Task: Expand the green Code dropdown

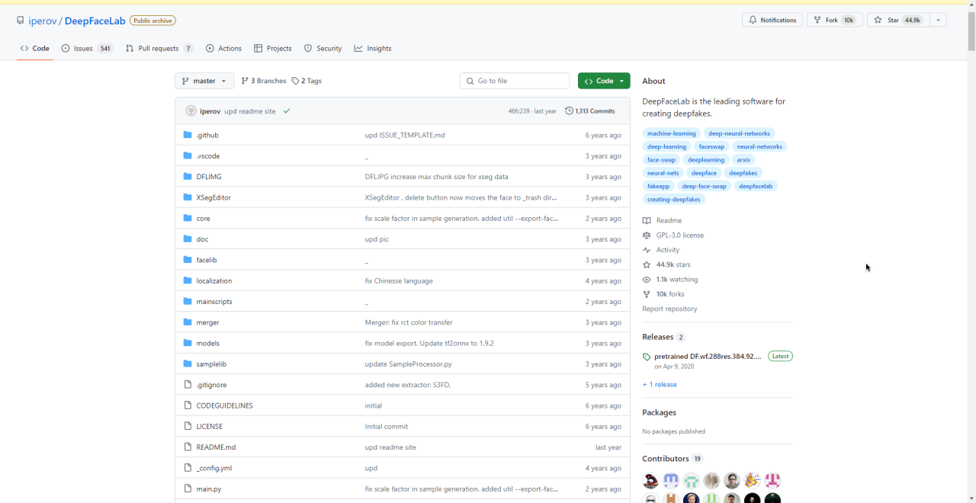Action: 604,81
